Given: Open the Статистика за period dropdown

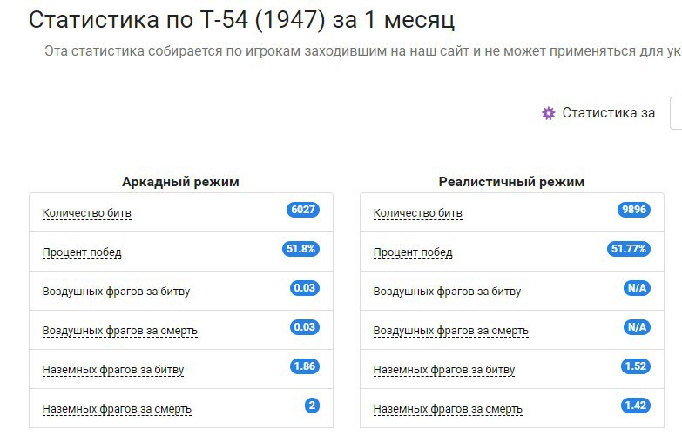Looking at the screenshot, I should point(675,113).
